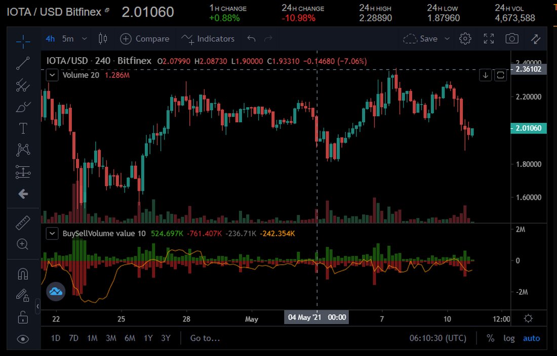This screenshot has height=356, width=557.
Task: Click the IOTA/USD · 240 · Bitfinex legend
Action: point(99,61)
